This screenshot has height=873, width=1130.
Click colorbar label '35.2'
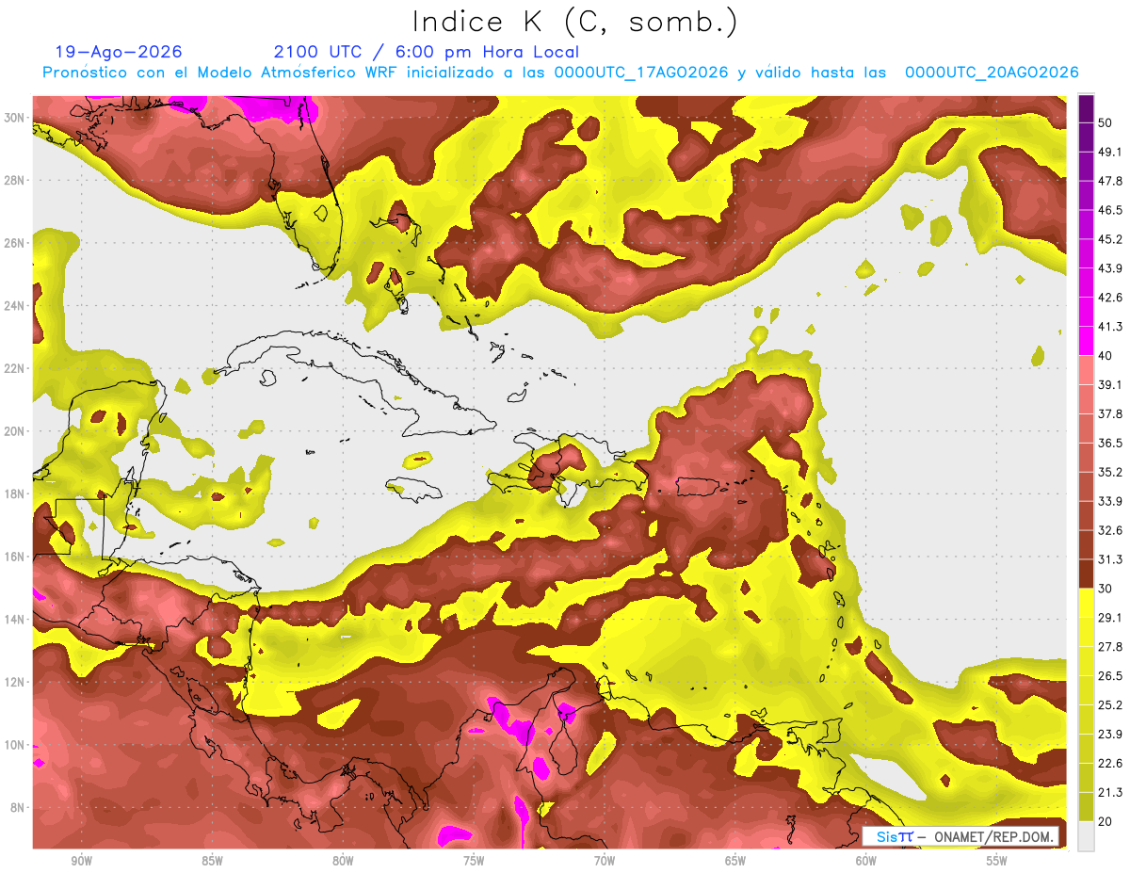coord(1110,472)
